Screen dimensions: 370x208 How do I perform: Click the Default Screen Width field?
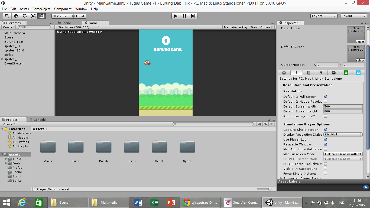343,106
